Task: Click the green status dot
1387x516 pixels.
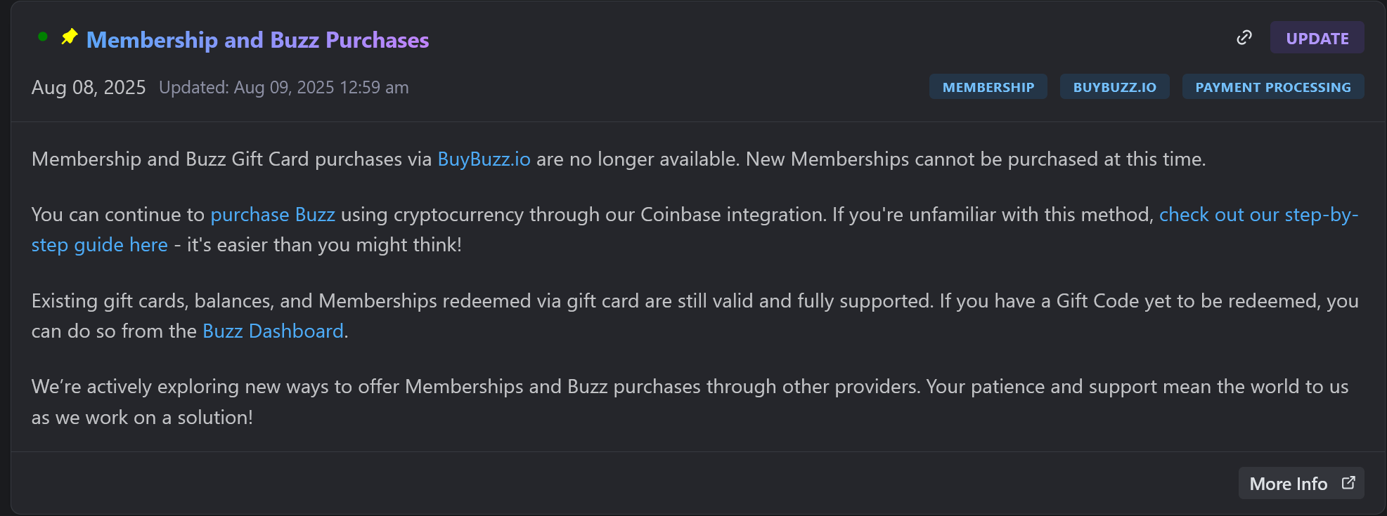Action: (43, 37)
